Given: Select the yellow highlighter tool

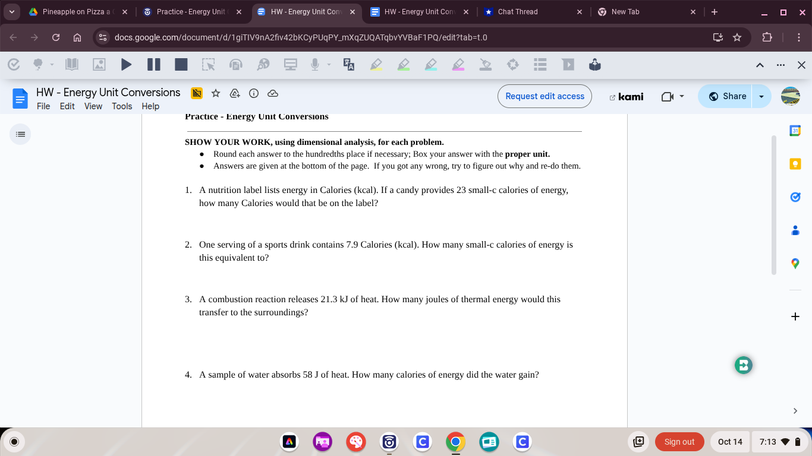Looking at the screenshot, I should click(x=375, y=64).
